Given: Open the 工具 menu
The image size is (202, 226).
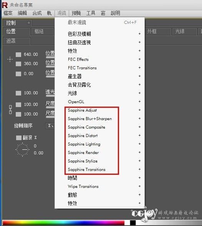Looking at the screenshot, I should (91, 13).
